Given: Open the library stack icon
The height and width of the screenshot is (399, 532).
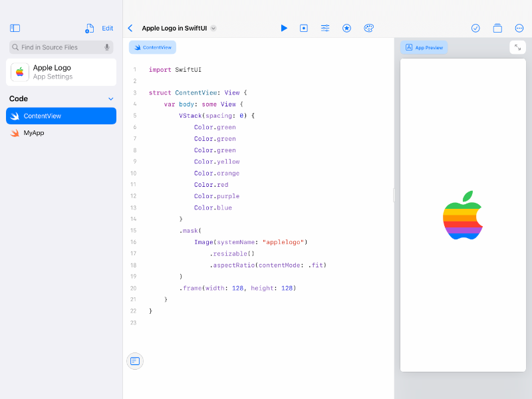Looking at the screenshot, I should point(497,28).
